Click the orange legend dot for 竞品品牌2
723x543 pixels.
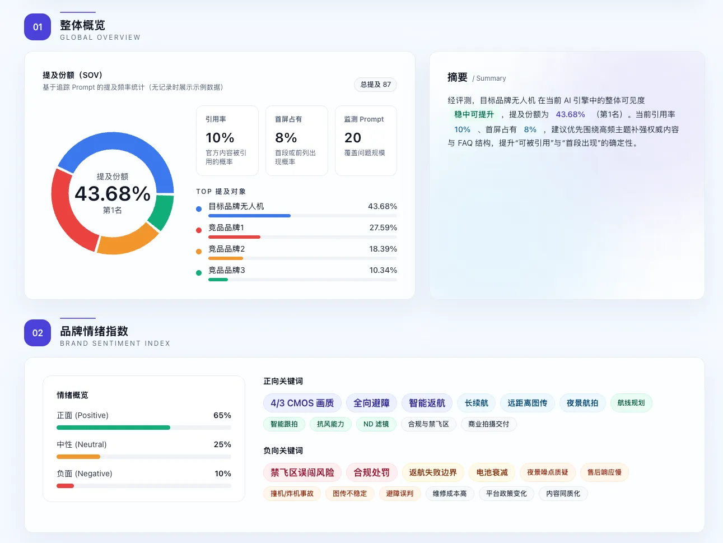pyautogui.click(x=199, y=252)
